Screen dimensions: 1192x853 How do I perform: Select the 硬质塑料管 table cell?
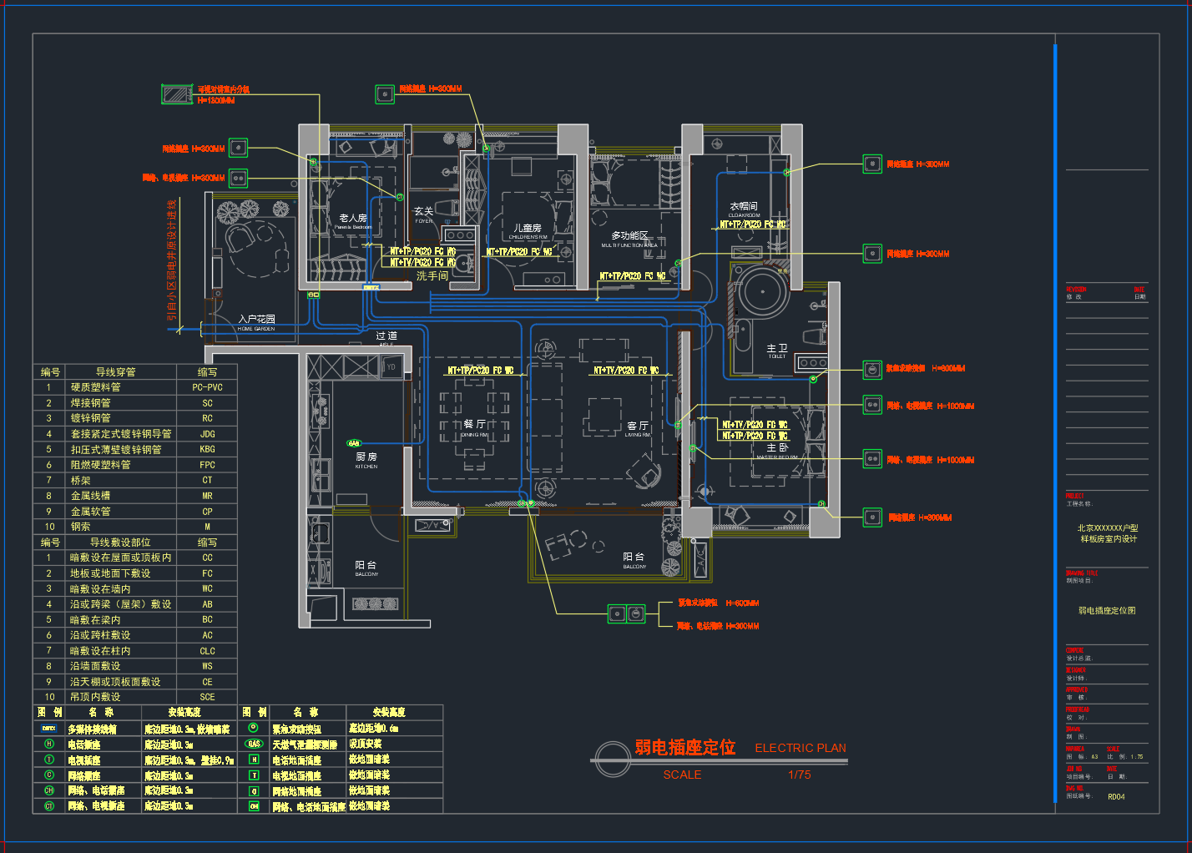pyautogui.click(x=120, y=387)
